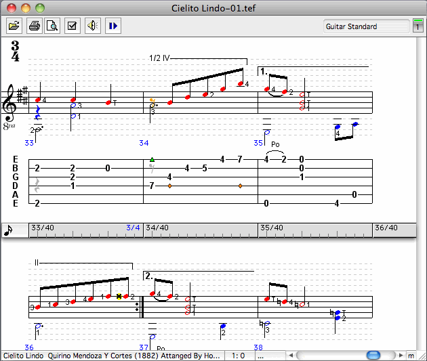Click the eighth-note icon beside the ruler
Image resolution: width=427 pixels, height=361 pixels.
pyautogui.click(x=9, y=230)
